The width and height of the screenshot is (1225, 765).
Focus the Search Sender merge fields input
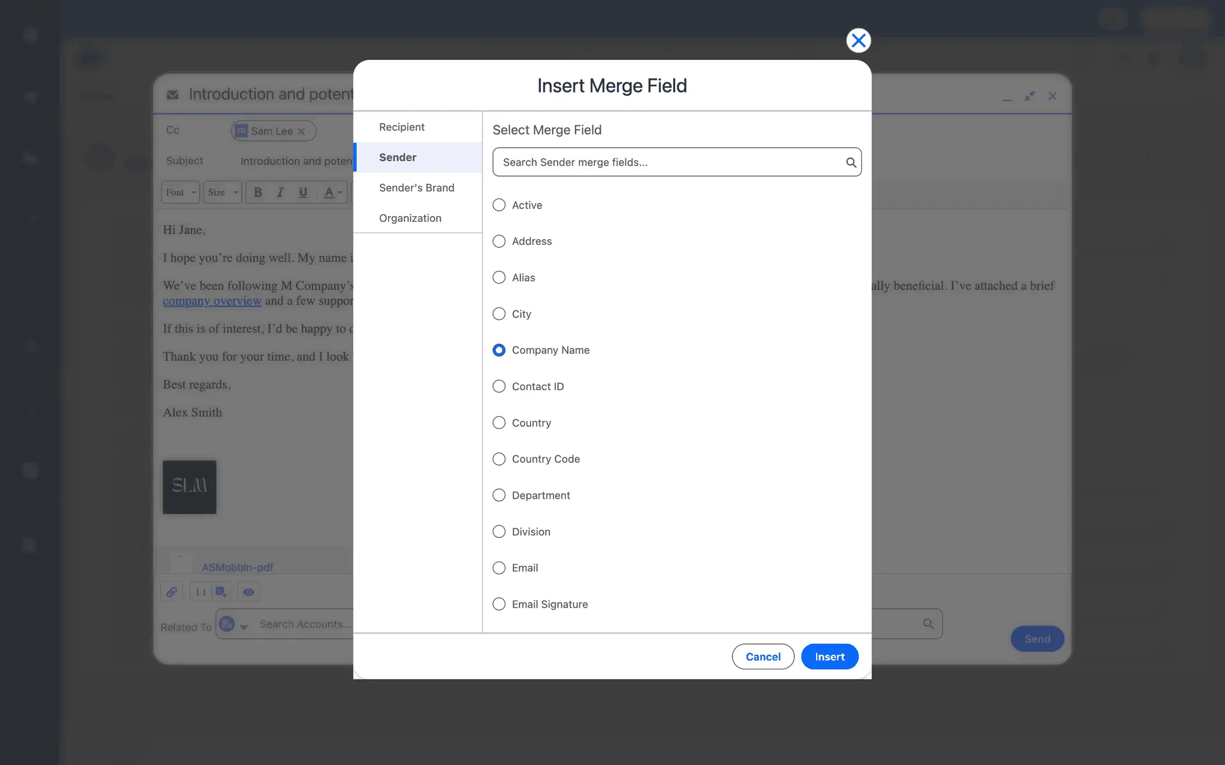point(670,163)
